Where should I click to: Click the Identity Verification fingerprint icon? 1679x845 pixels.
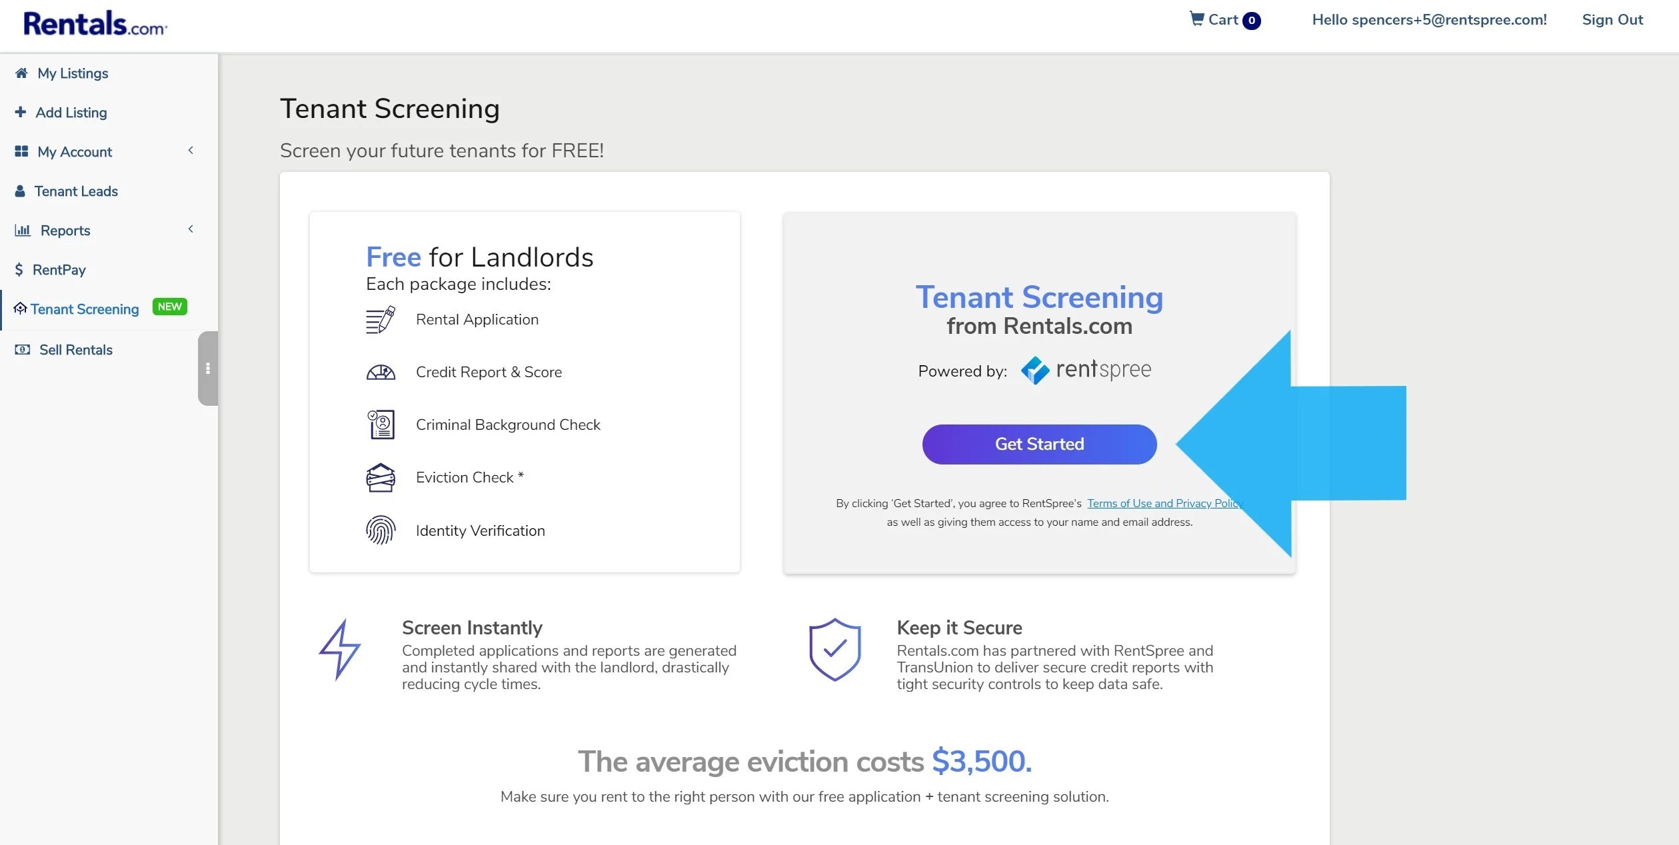pos(380,530)
